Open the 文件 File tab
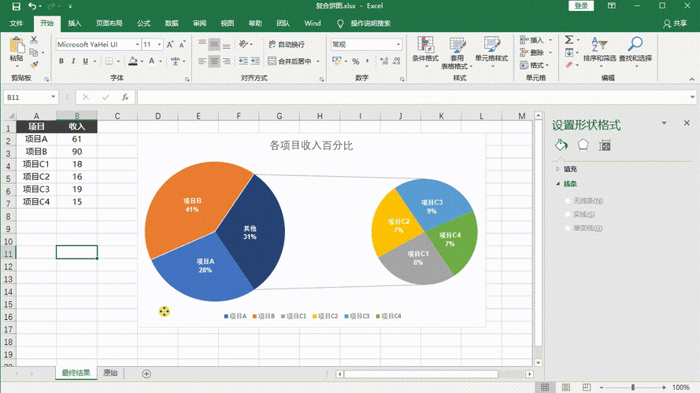The image size is (700, 393). [x=17, y=23]
